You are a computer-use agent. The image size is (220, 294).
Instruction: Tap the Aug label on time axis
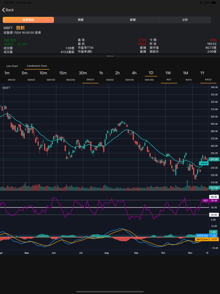pyautogui.click(x=106, y=253)
